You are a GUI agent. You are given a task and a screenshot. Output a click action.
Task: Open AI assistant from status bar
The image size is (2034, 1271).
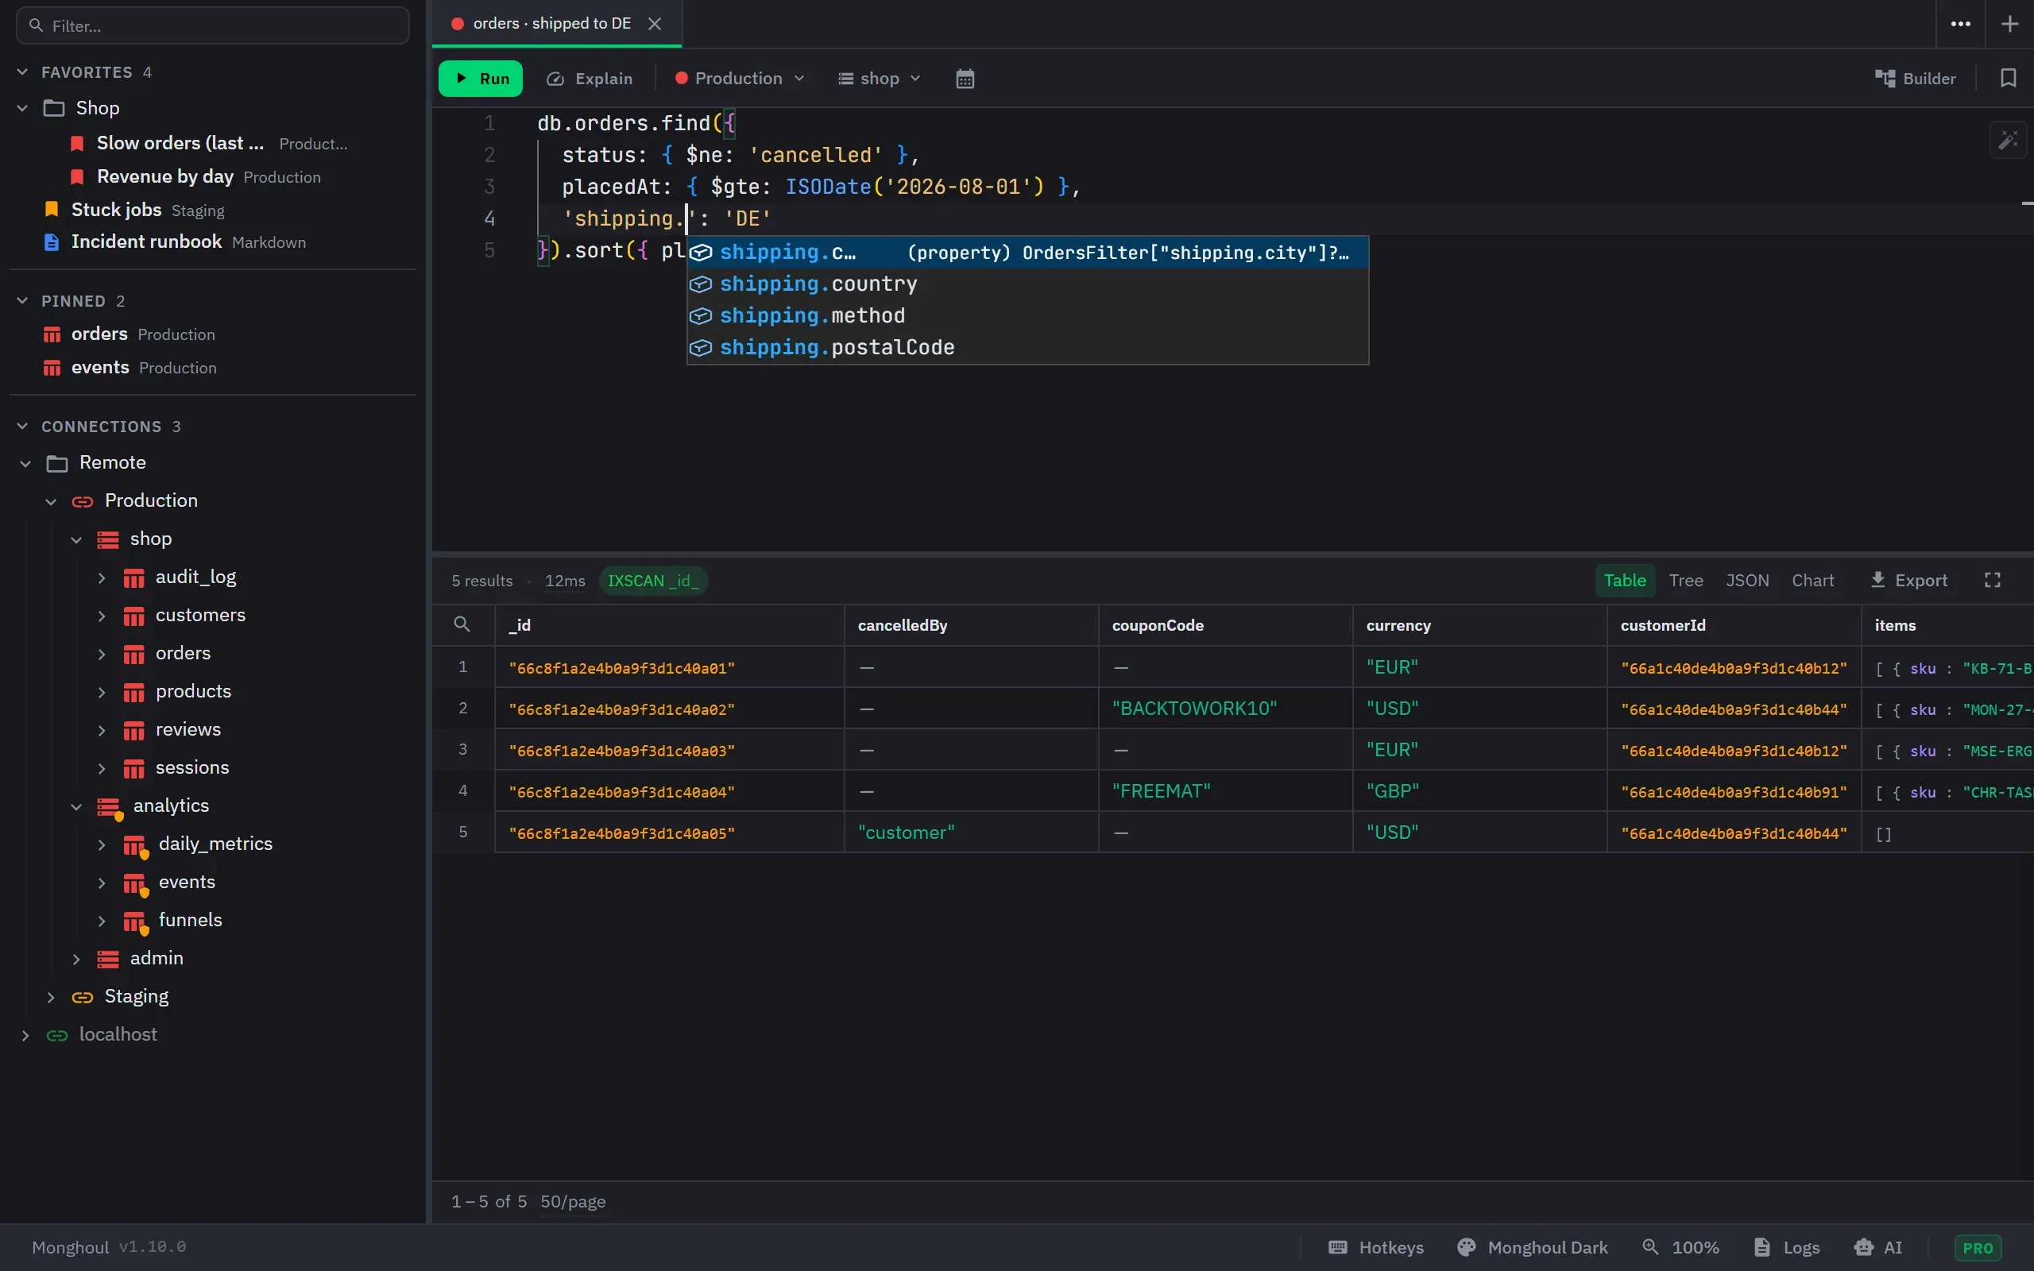click(1877, 1247)
